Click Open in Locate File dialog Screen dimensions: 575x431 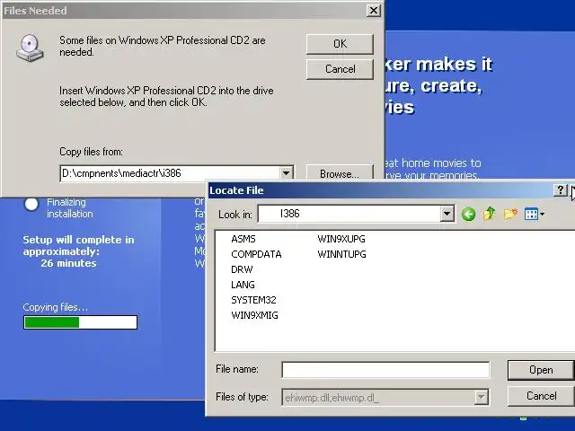(x=541, y=370)
